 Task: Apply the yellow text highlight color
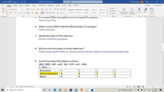32,13
